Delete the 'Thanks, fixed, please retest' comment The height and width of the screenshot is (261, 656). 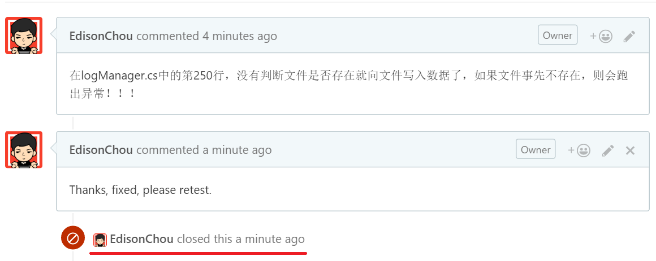point(631,151)
